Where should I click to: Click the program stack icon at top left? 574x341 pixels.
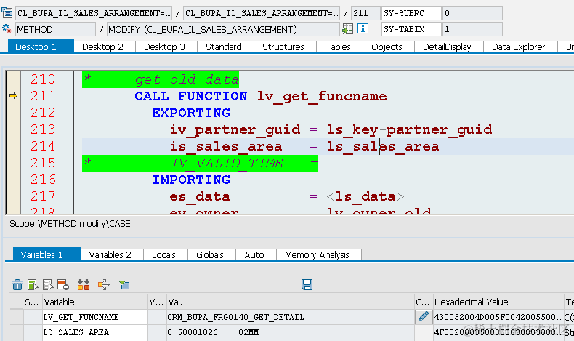(7, 13)
